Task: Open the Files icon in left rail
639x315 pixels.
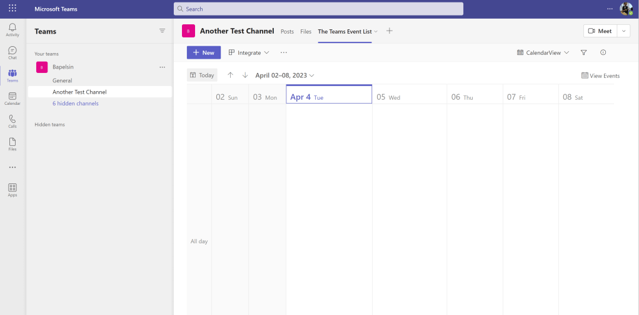Action: point(13,145)
